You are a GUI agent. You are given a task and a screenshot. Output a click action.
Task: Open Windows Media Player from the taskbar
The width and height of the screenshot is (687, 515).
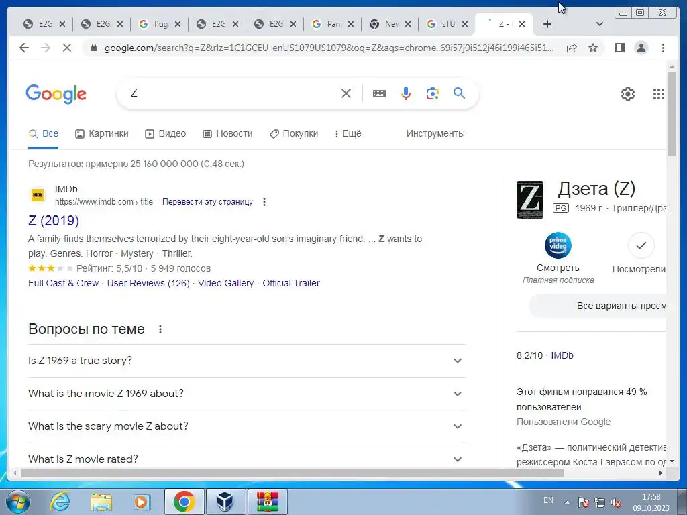[x=142, y=502]
